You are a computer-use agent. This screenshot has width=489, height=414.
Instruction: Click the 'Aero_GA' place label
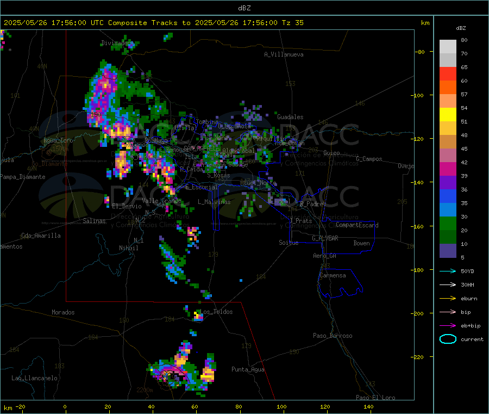325,256
